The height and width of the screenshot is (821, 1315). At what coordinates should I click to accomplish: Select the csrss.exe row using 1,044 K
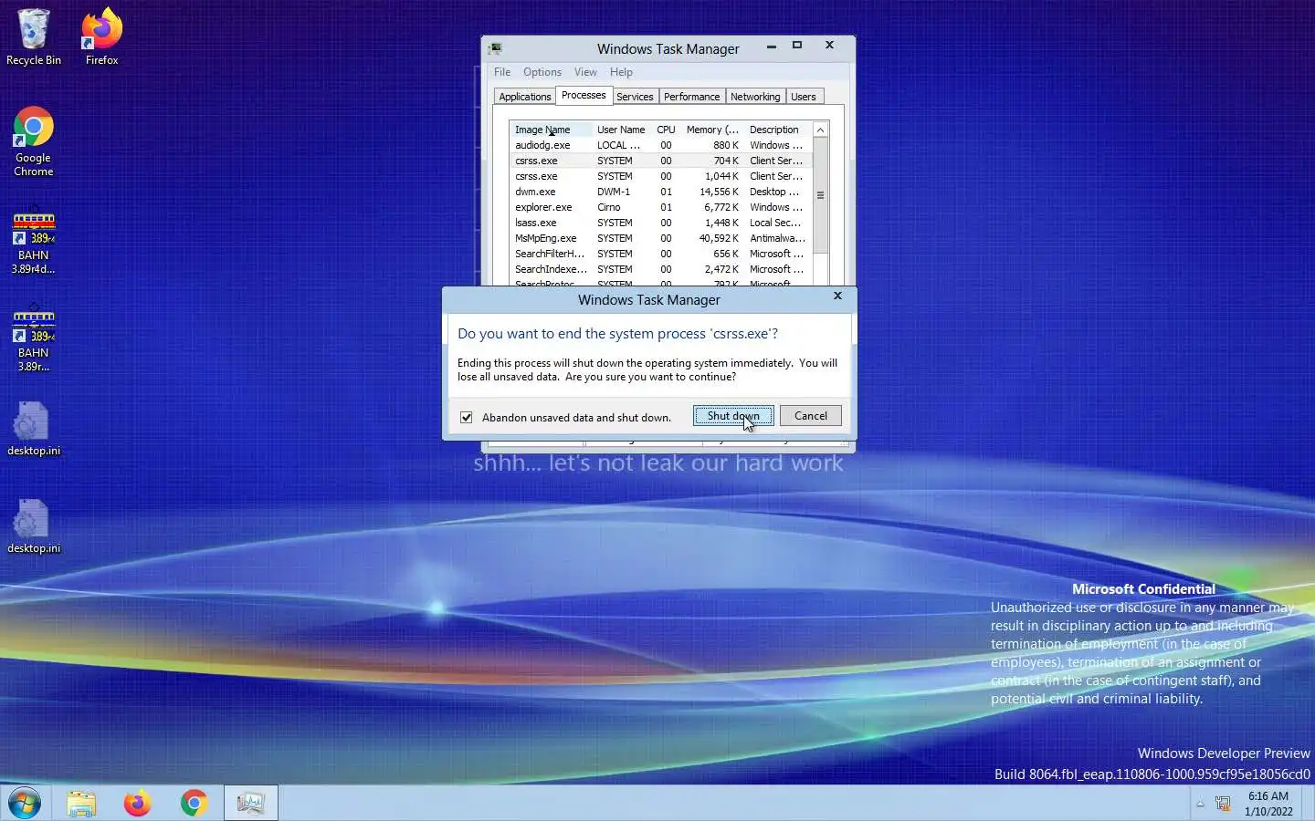click(x=660, y=176)
